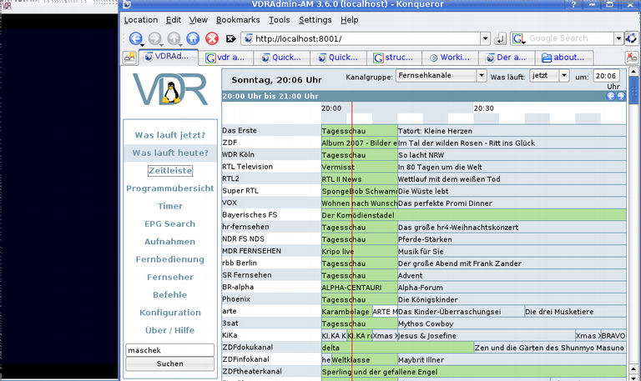Open the Programmübersicht link
The width and height of the screenshot is (641, 381).
tap(170, 188)
